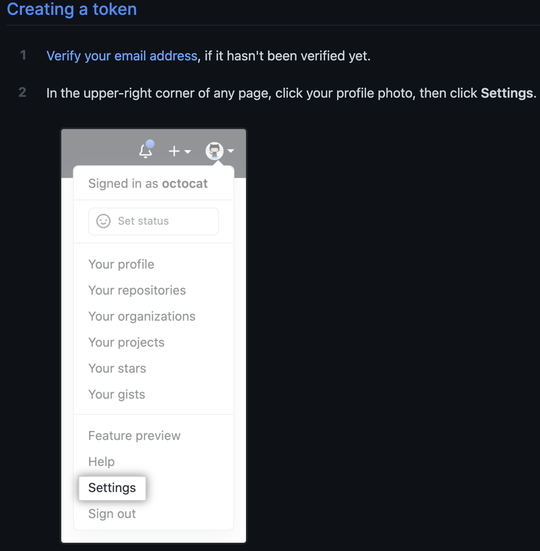The image size is (540, 551).
Task: Open the Verify your email address link
Action: click(122, 56)
